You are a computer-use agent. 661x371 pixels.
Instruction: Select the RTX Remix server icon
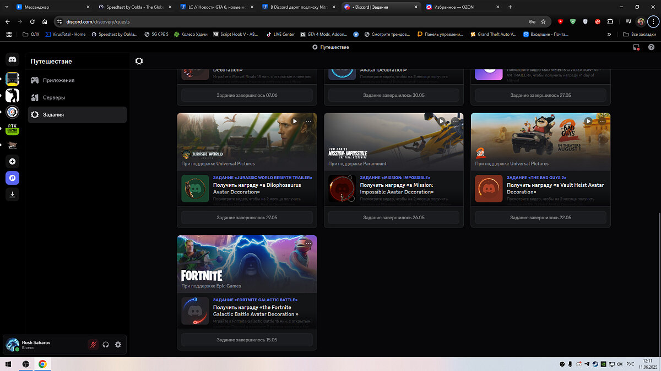[12, 129]
